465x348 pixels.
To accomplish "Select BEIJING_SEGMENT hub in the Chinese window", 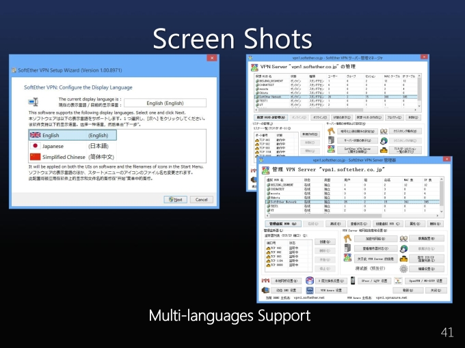I will 352,185.
